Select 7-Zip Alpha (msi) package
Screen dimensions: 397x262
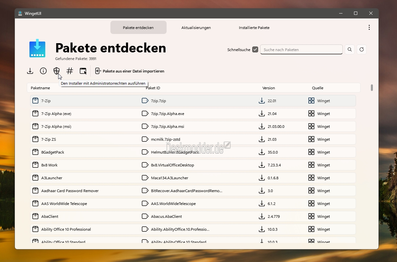[x=193, y=127]
